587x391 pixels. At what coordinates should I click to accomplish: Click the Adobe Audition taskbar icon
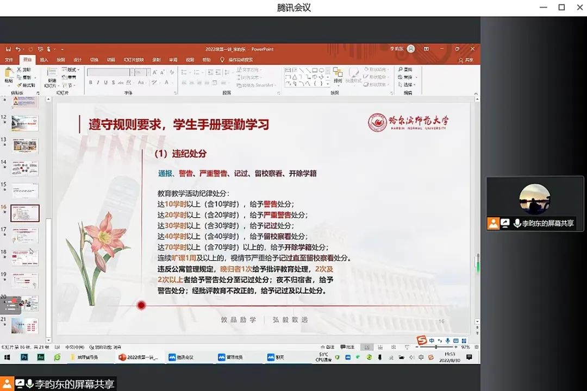pos(40,357)
